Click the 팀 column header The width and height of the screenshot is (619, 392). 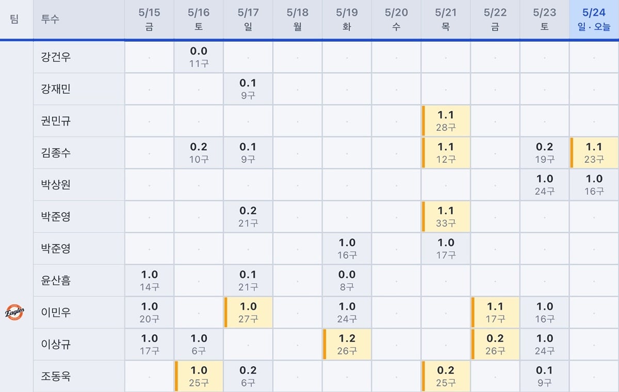[14, 20]
